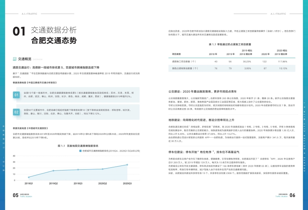Click table cell value 43
Screen dimensions: 308x210
[x=216, y=62]
